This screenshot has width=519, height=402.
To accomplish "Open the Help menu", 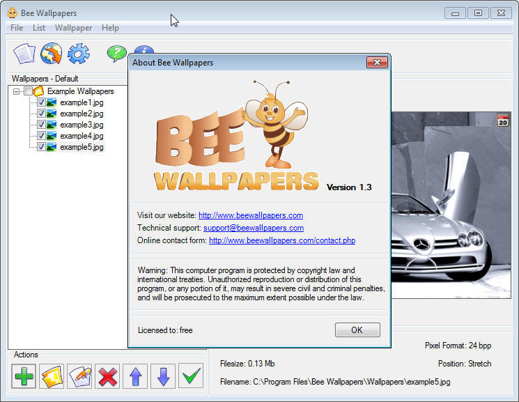I will tap(110, 28).
